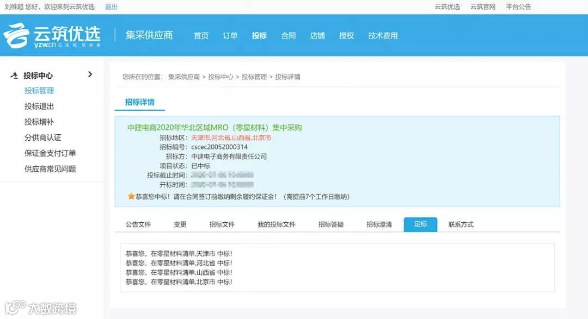Select 分供商认证 in the sidebar
Image resolution: width=588 pixels, height=319 pixels.
point(43,138)
